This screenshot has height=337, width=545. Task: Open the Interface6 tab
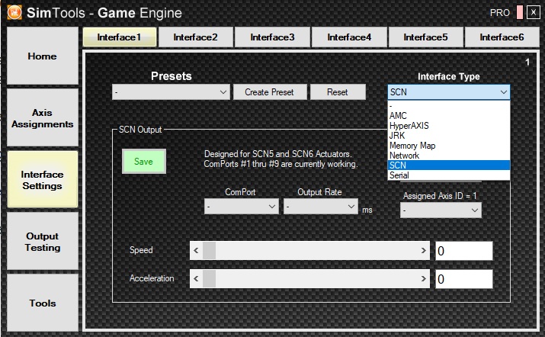tap(501, 37)
